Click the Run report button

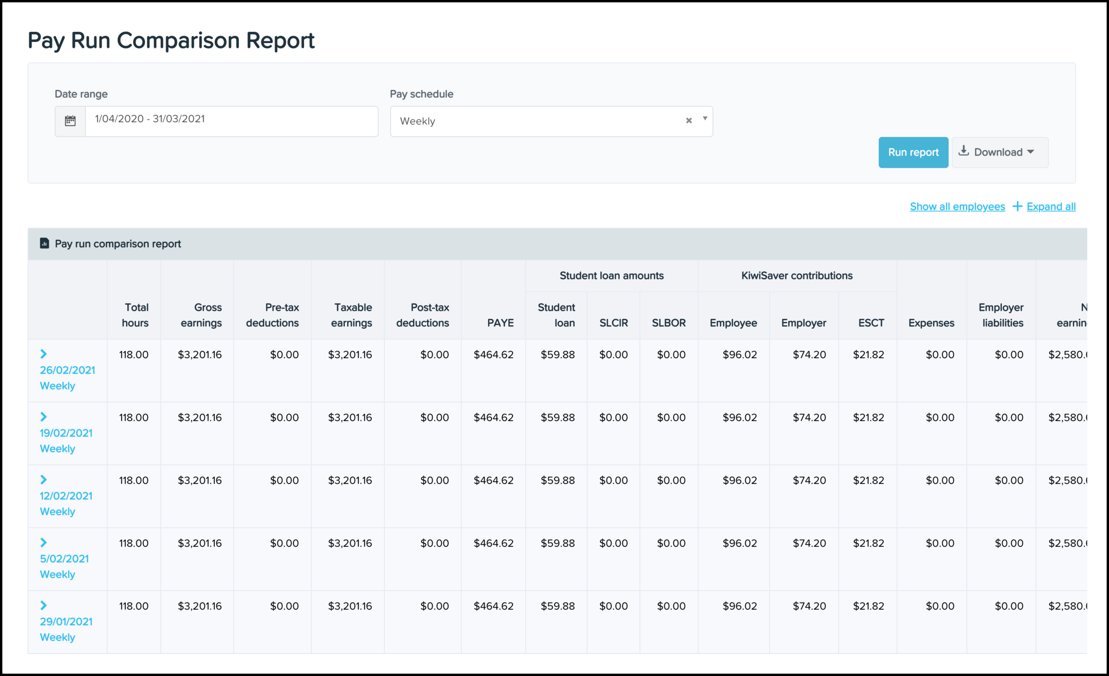[913, 153]
